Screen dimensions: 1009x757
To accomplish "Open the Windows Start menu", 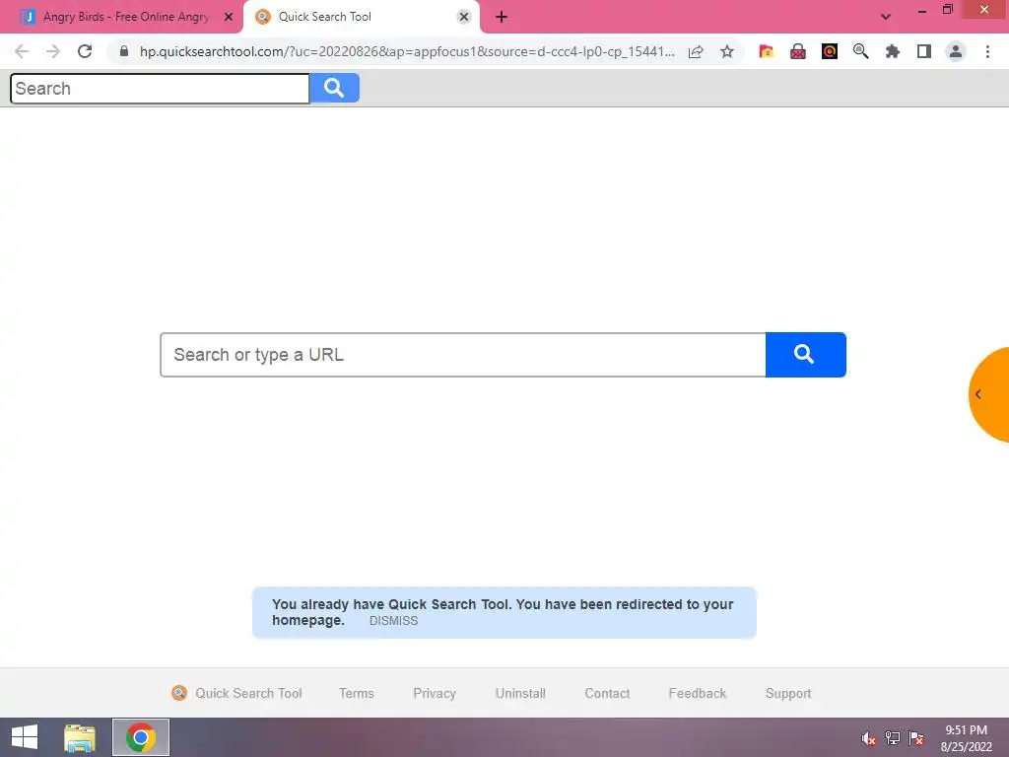I will click(25, 737).
